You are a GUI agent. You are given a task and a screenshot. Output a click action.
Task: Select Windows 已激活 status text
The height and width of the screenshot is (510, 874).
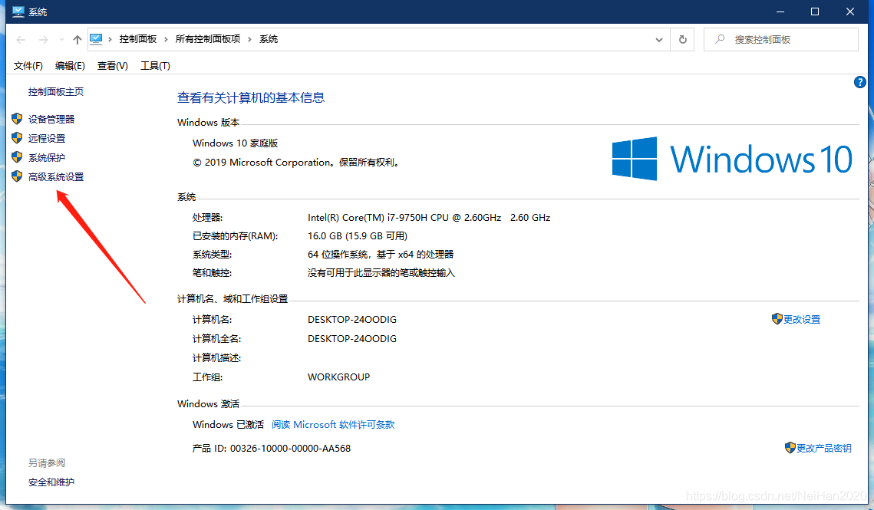228,425
